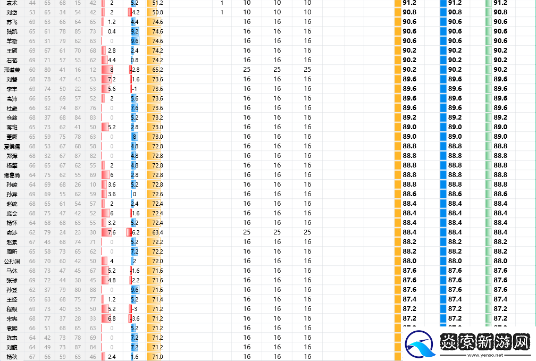Image resolution: width=536 pixels, height=361 pixels.
Task: Select the red bar cell 7.2 in 刘磐 row
Action: pos(111,79)
